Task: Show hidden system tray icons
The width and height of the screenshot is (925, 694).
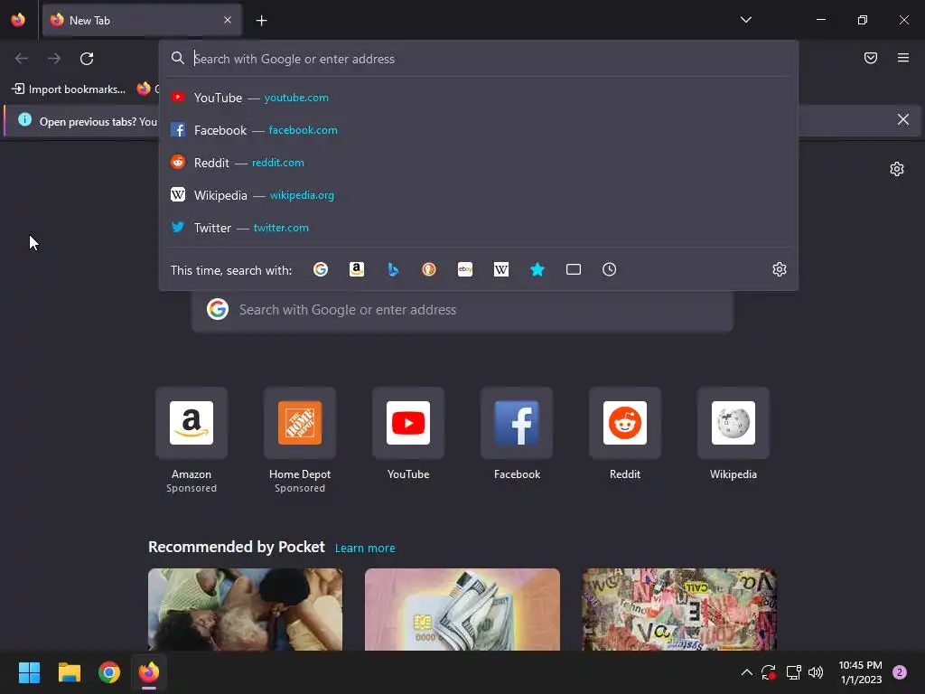Action: (746, 672)
